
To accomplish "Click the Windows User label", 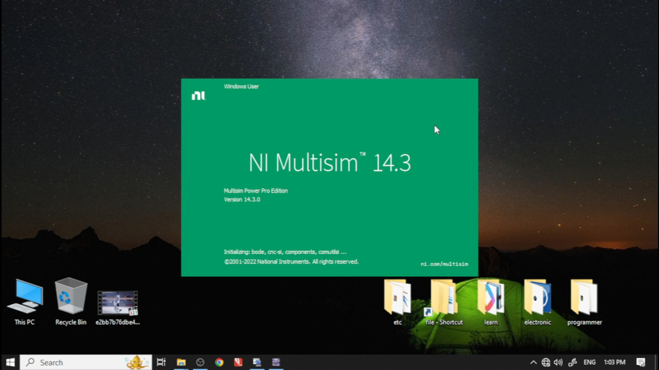I will pos(241,86).
